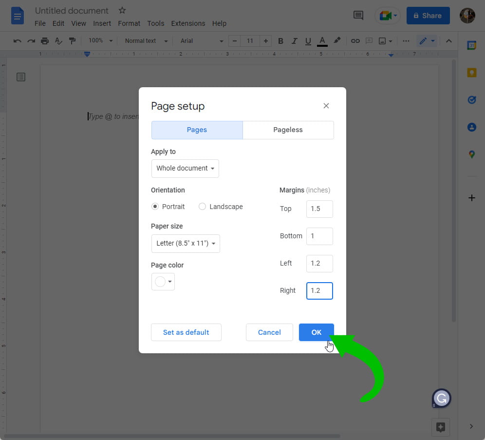Open the Whole document dropdown
Image resolution: width=485 pixels, height=440 pixels.
185,168
